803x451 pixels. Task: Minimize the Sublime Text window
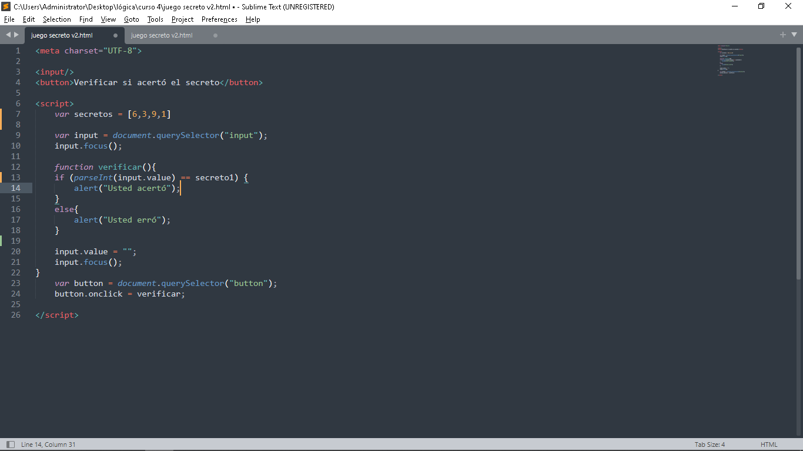735,6
